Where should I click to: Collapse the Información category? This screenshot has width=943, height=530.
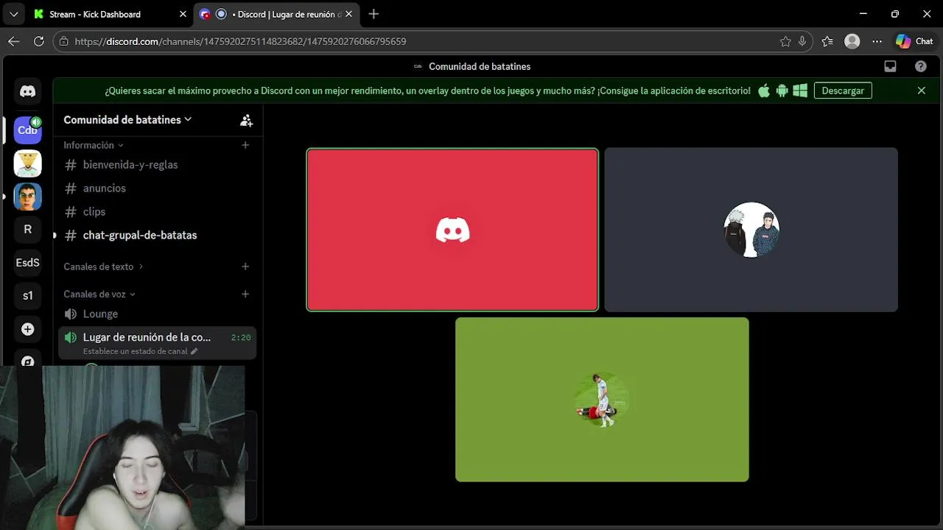click(x=94, y=145)
